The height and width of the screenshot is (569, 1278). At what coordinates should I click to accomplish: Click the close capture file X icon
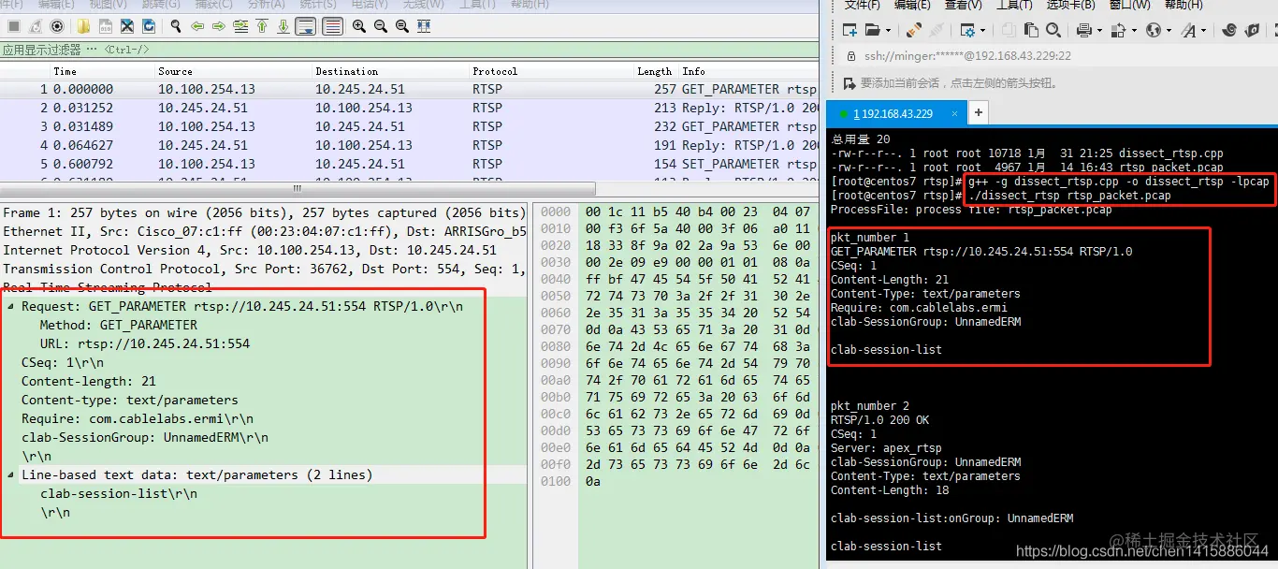click(x=126, y=26)
